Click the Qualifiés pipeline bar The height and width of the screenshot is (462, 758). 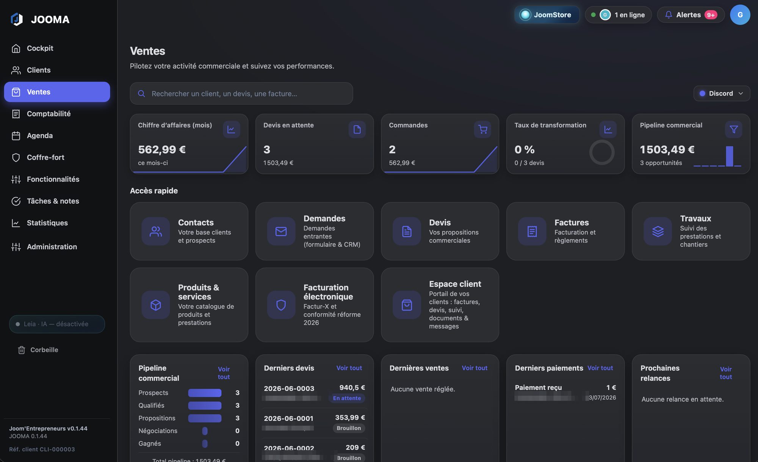point(205,405)
